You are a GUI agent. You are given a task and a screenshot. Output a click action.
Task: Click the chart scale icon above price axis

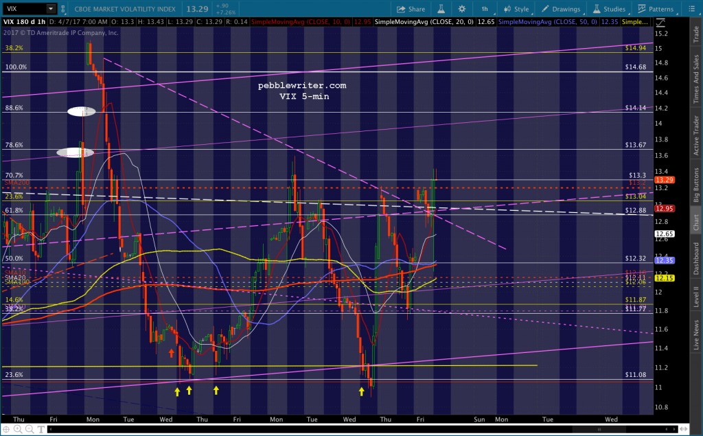click(x=660, y=22)
